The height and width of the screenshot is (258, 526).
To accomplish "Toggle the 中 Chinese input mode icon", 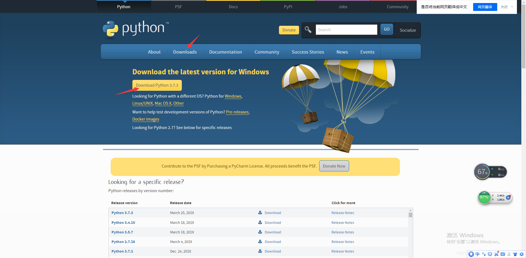I will [478, 254].
